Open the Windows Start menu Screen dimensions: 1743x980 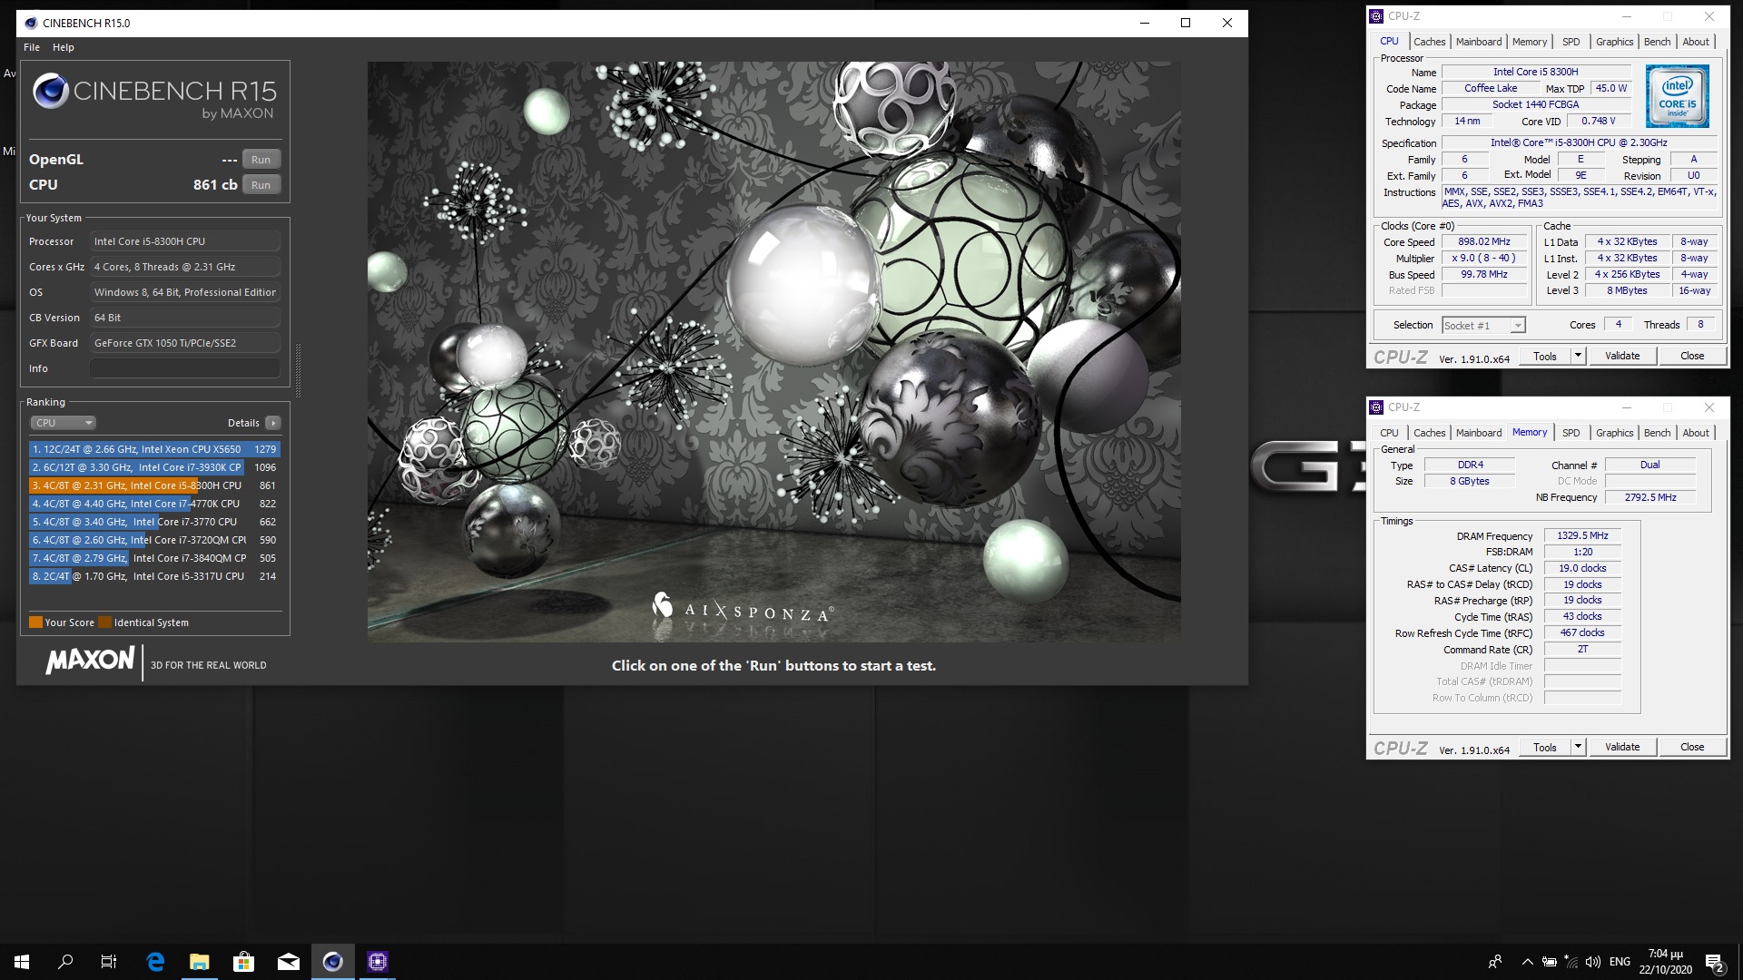[22, 962]
